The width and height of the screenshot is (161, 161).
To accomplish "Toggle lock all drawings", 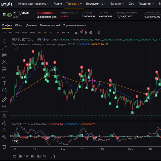I will pyautogui.click(x=4, y=130).
